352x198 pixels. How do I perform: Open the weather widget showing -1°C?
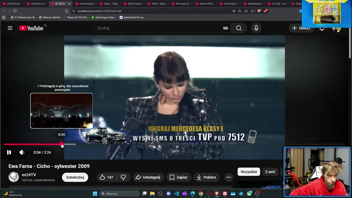(x=12, y=194)
